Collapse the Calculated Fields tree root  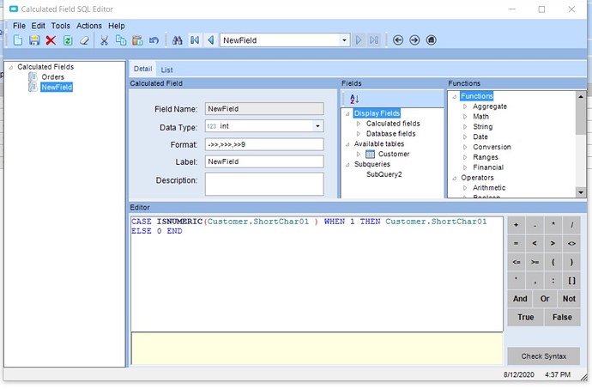(10, 67)
